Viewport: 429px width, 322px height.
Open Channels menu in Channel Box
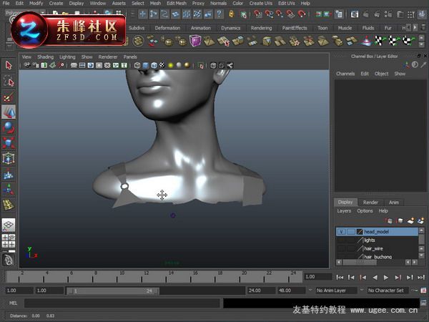click(x=345, y=74)
